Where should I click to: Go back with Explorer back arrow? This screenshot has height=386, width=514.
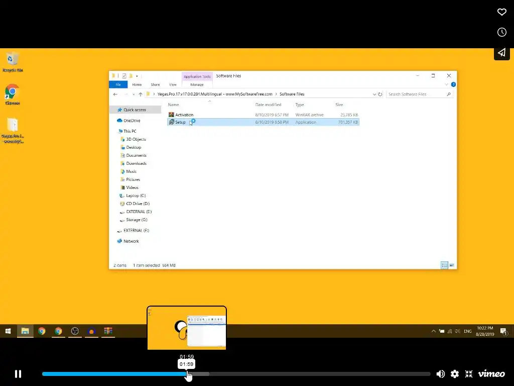pos(115,94)
